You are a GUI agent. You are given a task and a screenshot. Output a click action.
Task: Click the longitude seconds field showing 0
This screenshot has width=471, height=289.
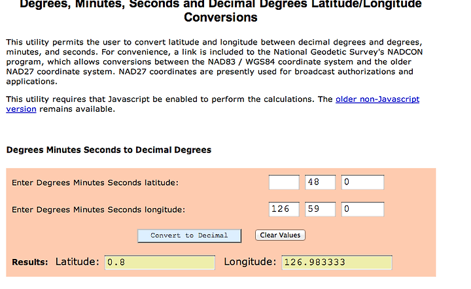(x=362, y=209)
